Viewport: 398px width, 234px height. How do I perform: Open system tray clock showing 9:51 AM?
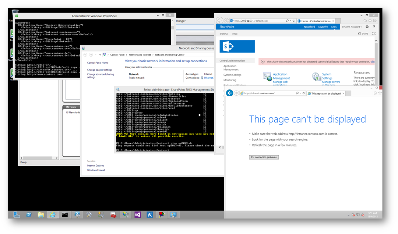click(x=372, y=215)
